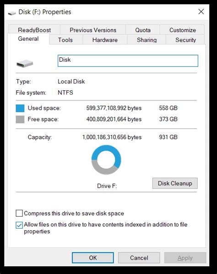
Task: Open the Sharing tab
Action: click(x=146, y=40)
